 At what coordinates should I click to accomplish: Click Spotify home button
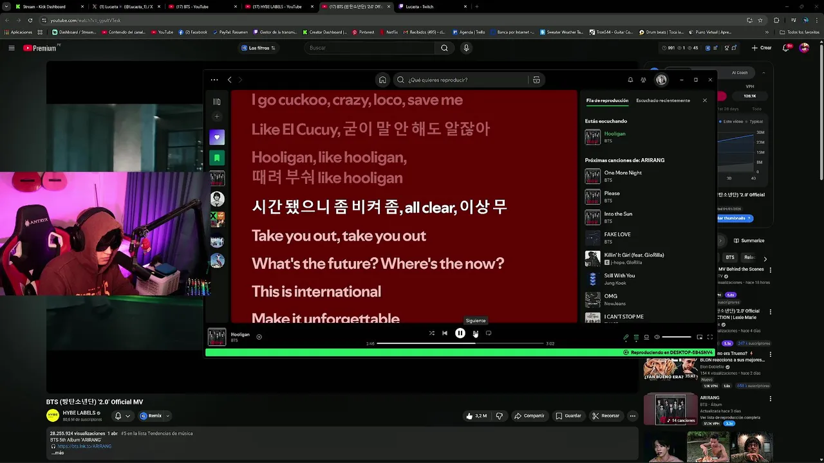(x=382, y=80)
